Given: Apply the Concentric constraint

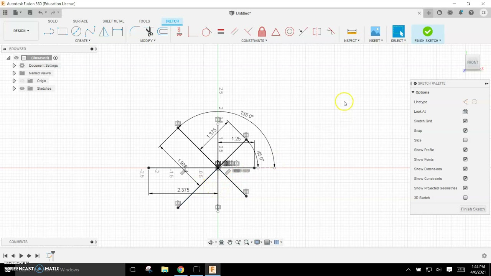Looking at the screenshot, I should tap(290, 31).
